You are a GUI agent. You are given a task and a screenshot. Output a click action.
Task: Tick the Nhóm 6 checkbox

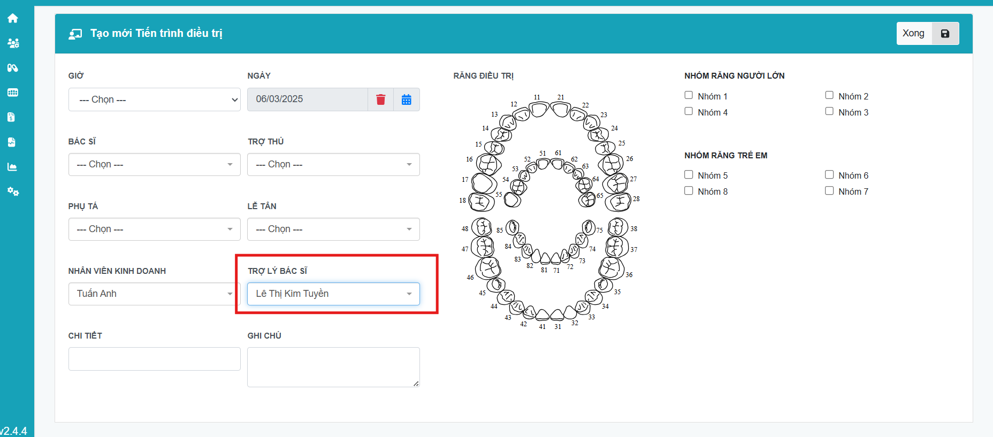tap(829, 174)
